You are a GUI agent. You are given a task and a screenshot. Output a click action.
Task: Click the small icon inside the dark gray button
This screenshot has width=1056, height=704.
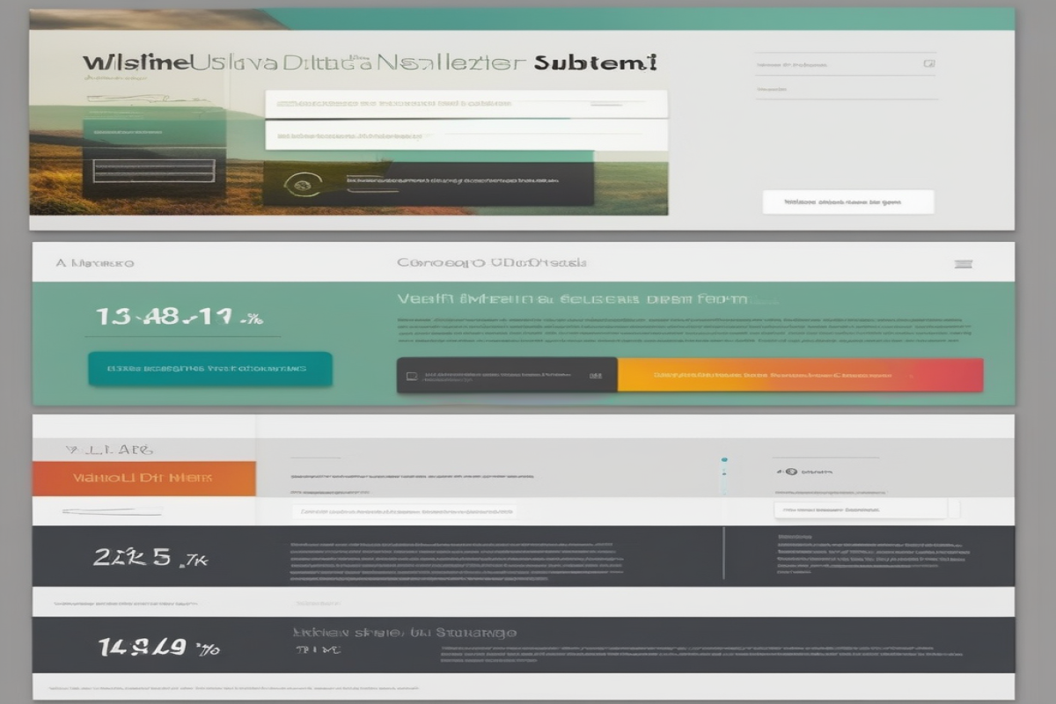411,376
